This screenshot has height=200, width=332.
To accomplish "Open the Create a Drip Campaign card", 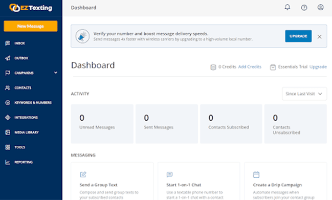I will (x=285, y=181).
